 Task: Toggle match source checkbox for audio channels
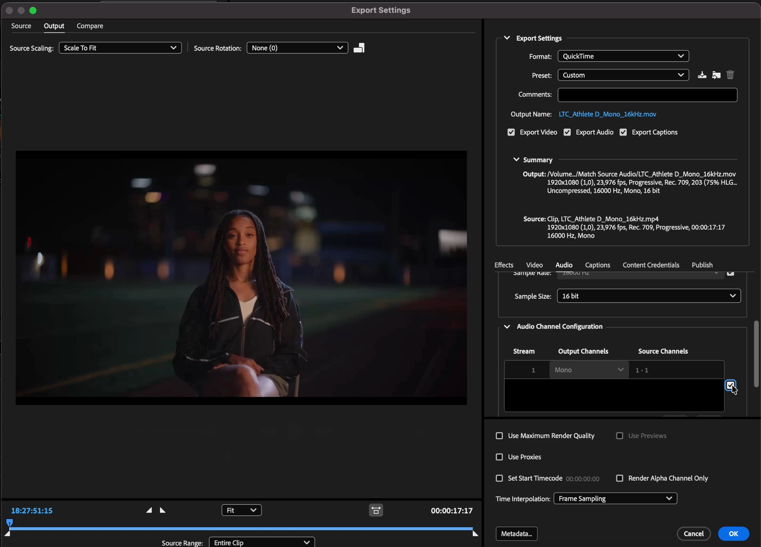point(730,385)
